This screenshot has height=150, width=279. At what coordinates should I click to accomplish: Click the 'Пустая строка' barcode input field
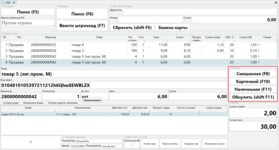coord(27,23)
